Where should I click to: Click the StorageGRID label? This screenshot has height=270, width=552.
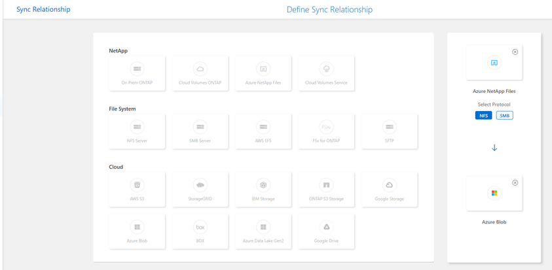pos(200,199)
